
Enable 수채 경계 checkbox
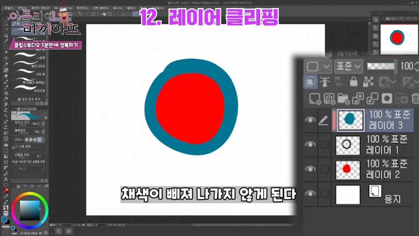tap(17, 146)
